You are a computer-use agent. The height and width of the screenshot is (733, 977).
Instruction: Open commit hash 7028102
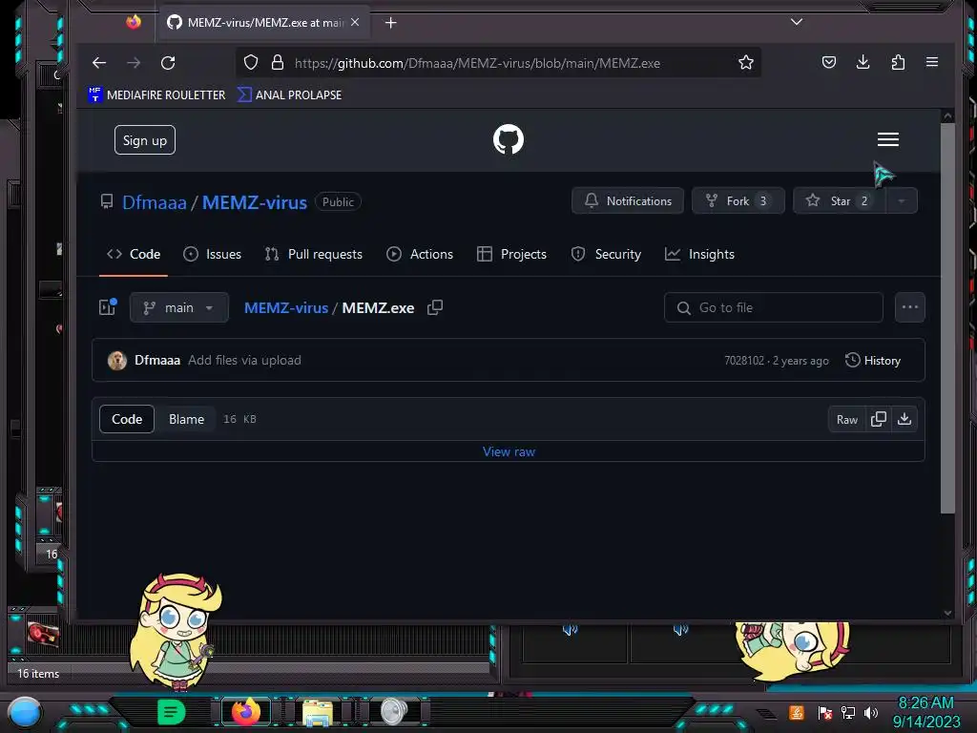[744, 361]
